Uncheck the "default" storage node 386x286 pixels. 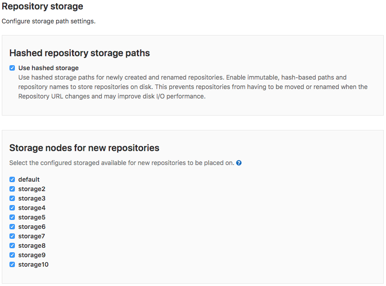click(x=12, y=179)
